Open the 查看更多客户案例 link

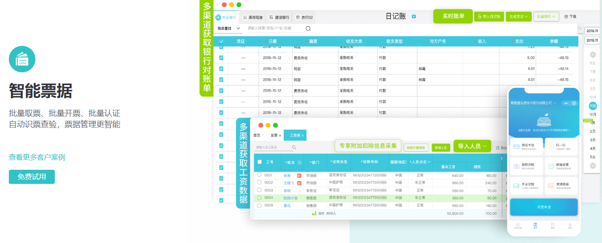(37, 157)
